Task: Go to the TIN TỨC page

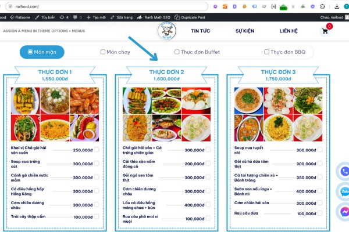Action: [200, 31]
